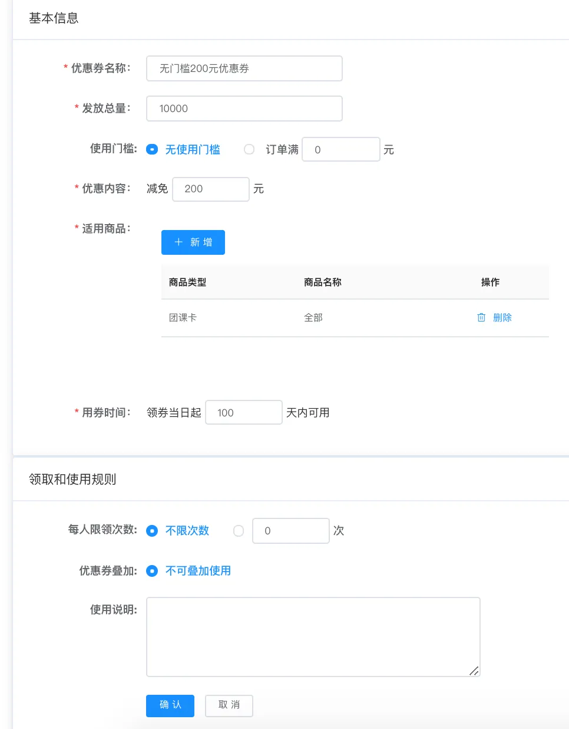Viewport: 569px width, 729px height.
Task: Click the 商品名称 column header
Action: pos(322,283)
